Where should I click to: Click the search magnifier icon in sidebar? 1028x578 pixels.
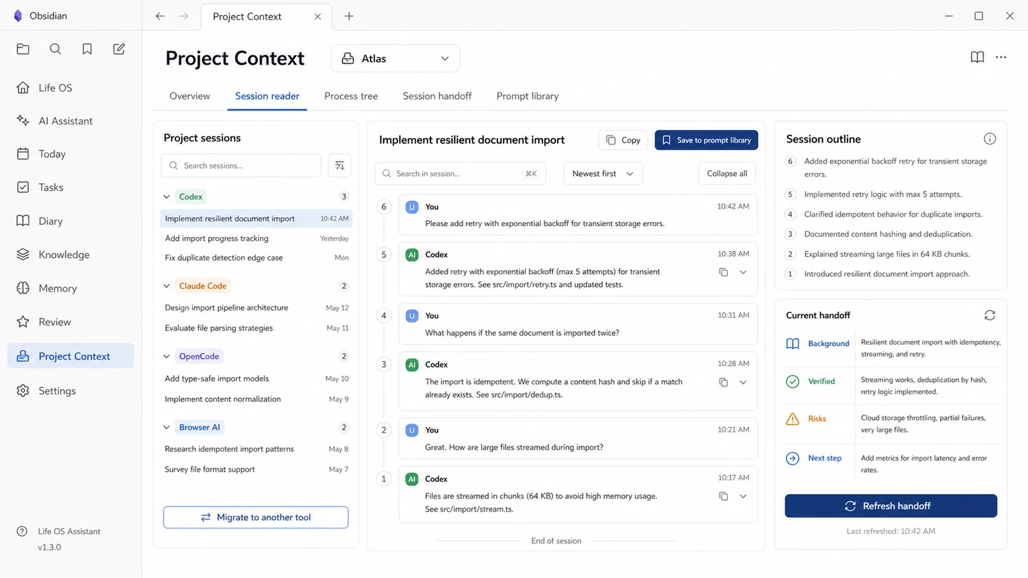[x=55, y=49]
